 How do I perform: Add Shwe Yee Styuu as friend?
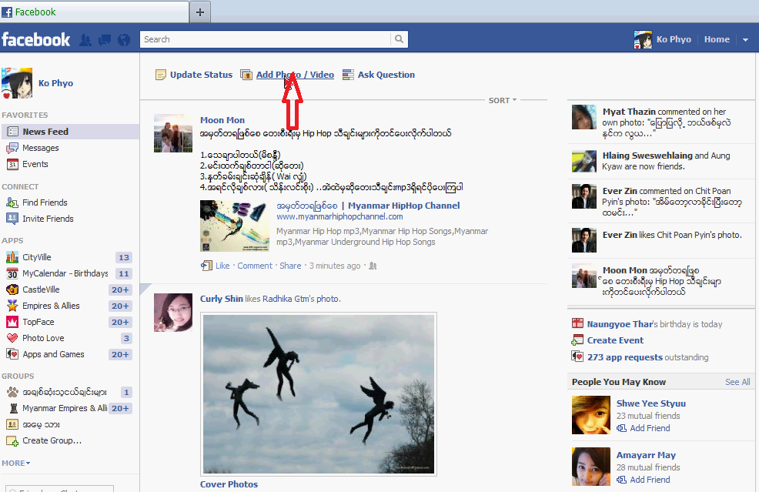[x=650, y=428]
